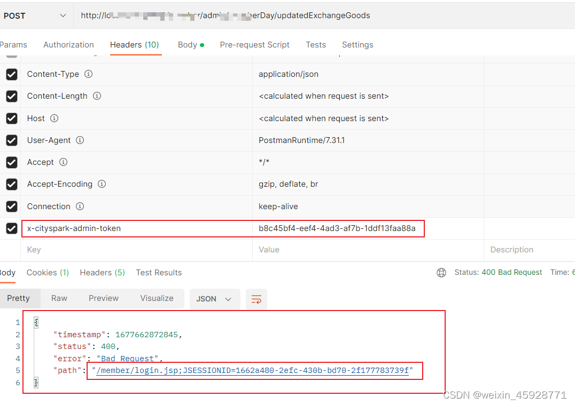Click info icon beside Content-Type header
This screenshot has height=405, width=575.
(x=90, y=74)
